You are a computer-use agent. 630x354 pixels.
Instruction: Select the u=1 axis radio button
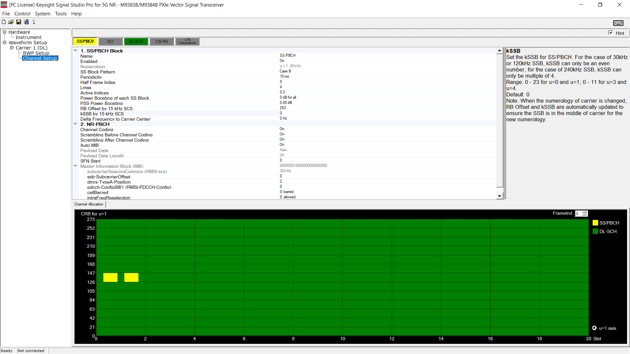pos(594,328)
